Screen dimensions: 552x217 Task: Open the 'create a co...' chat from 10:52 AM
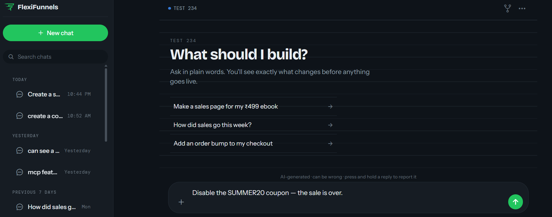coord(53,116)
